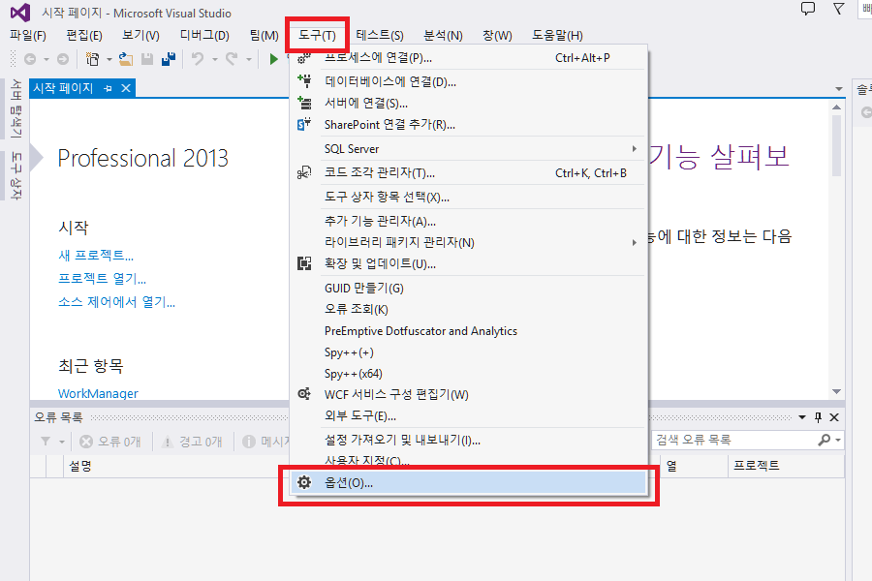Toggle the 경고 0개 warning filter
Screen dimensions: 872x581
192,441
